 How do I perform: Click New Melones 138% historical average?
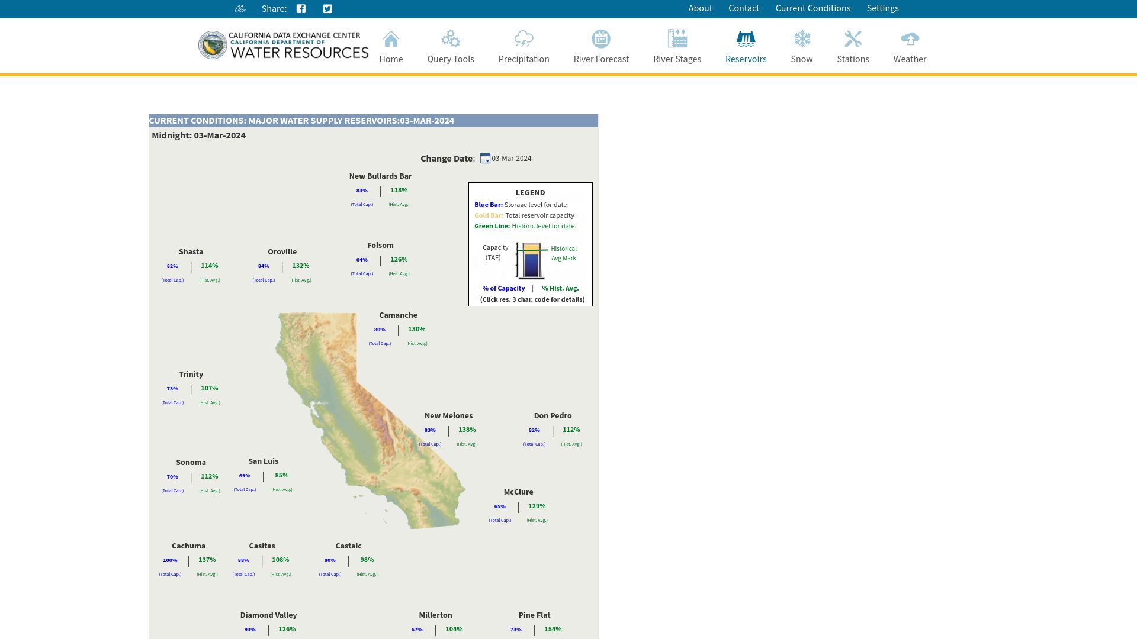pos(467,430)
